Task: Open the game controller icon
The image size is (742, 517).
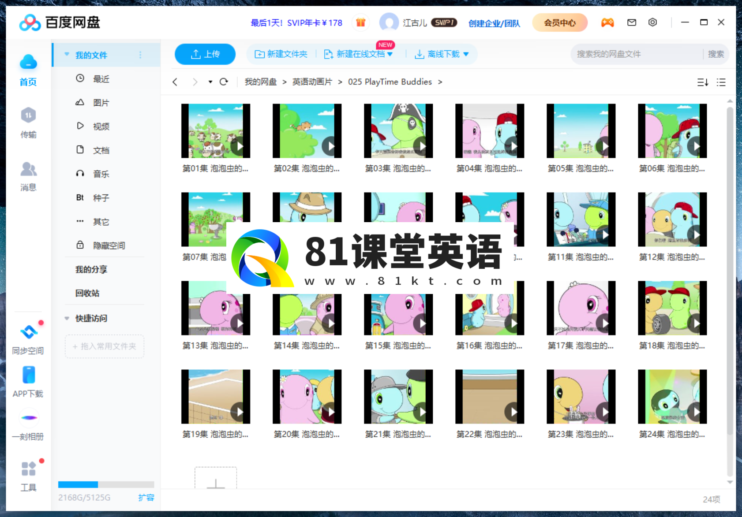Action: [607, 22]
